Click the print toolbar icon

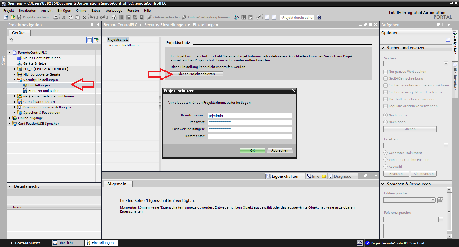point(56,17)
